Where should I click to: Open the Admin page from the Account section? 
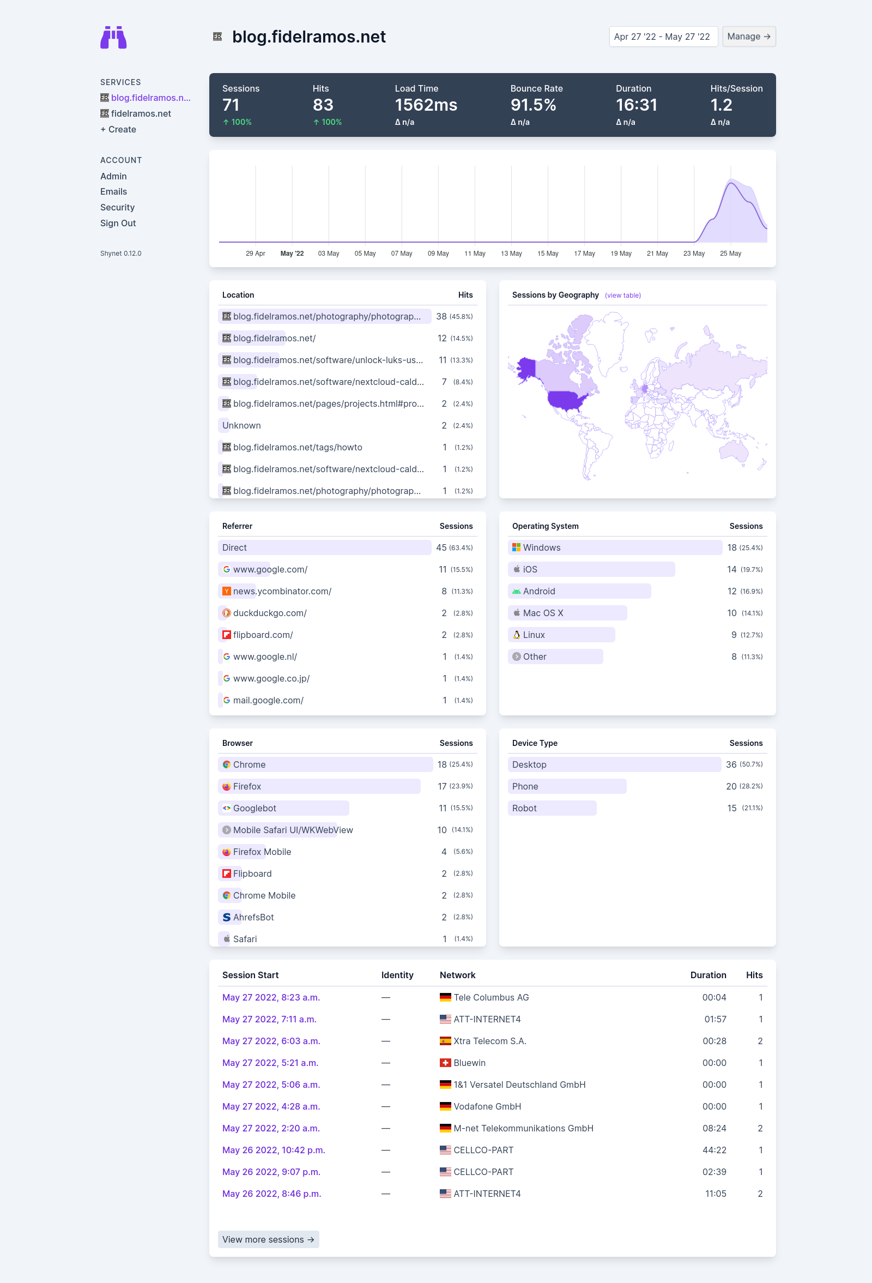point(113,176)
